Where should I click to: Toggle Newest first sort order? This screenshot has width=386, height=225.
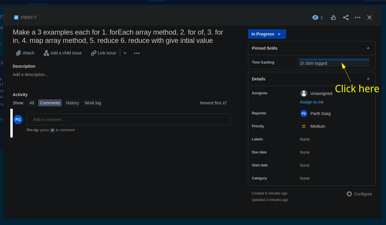pyautogui.click(x=213, y=103)
